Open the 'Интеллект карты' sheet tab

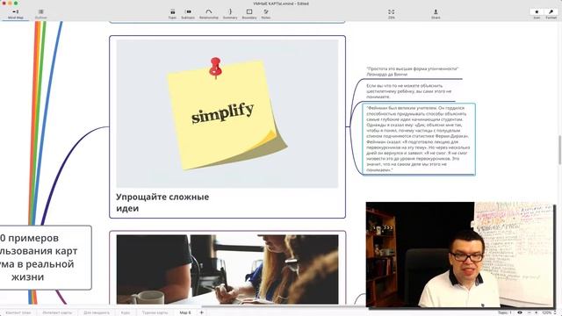[x=57, y=312]
